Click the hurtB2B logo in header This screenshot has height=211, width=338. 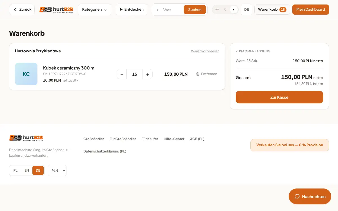[56, 10]
